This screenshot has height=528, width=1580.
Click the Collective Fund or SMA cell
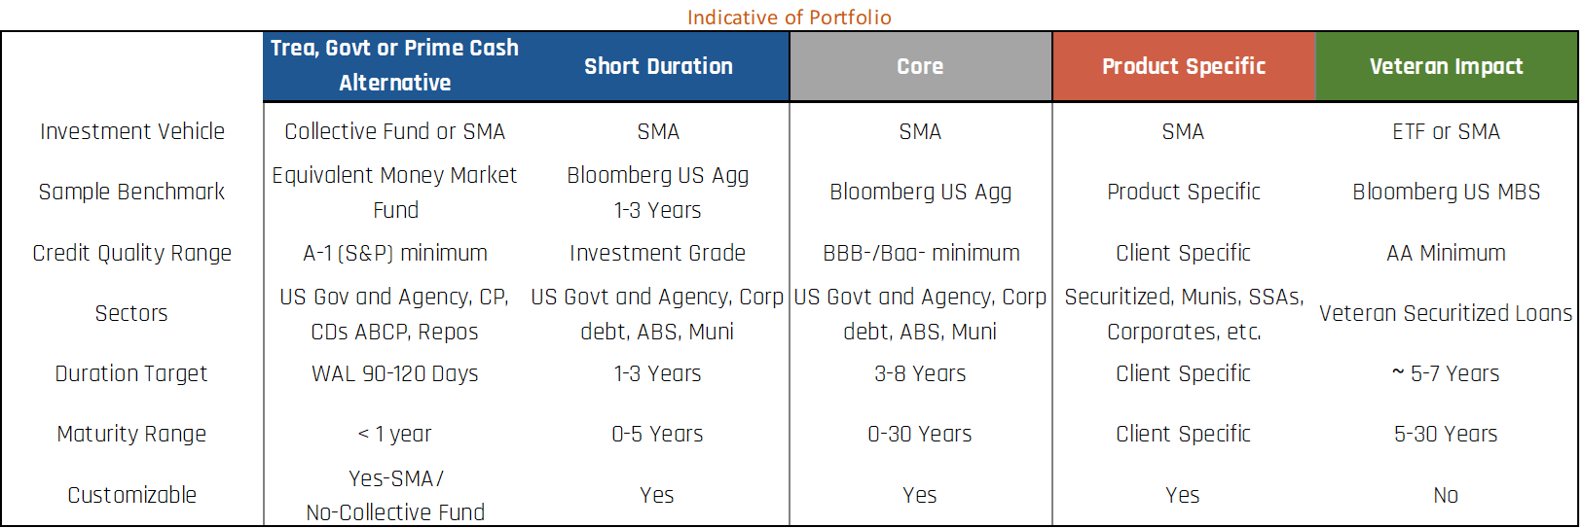(x=394, y=131)
